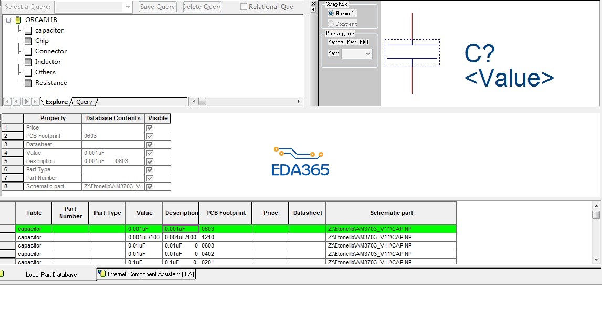Click the capacitor table icon
Screen dimensions: 602x322
pyautogui.click(x=28, y=30)
